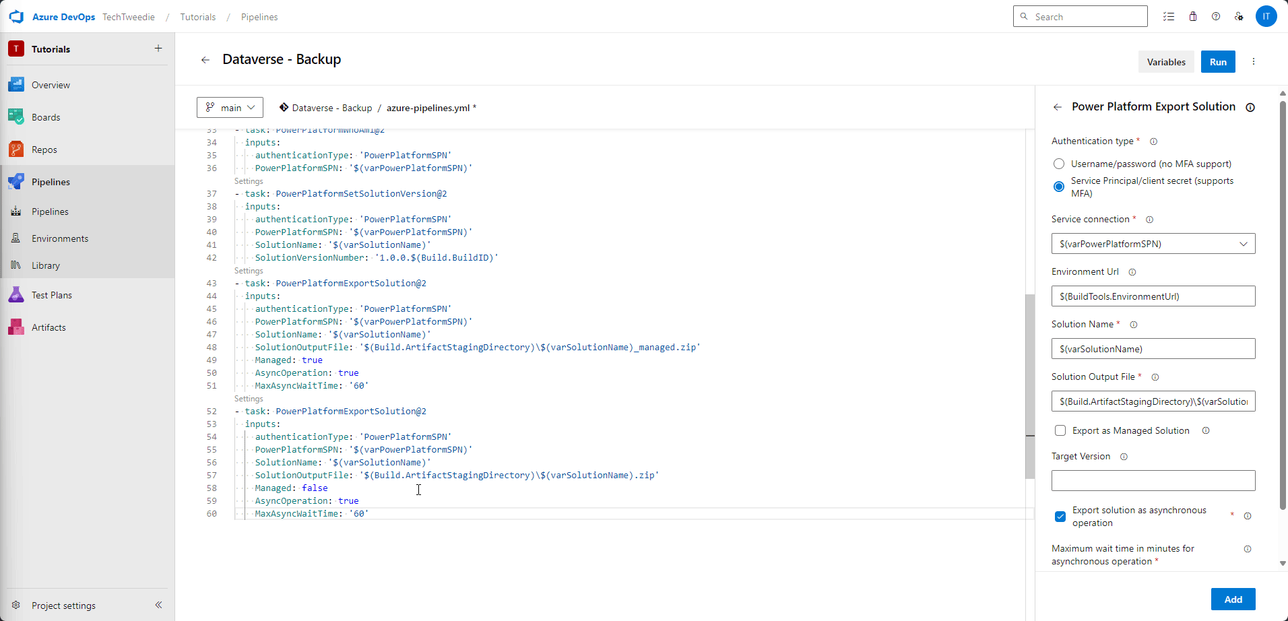Collapse the left sidebar with the chevron
The height and width of the screenshot is (621, 1288).
coord(159,605)
